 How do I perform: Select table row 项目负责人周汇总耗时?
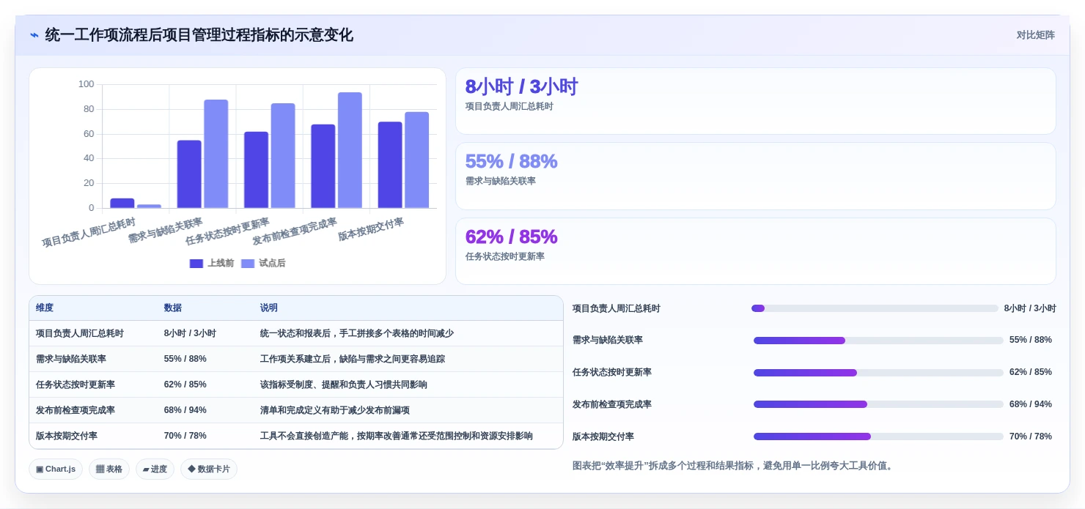click(296, 333)
